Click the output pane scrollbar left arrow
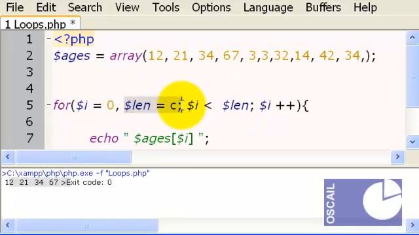Viewport: 419px width, 235px height. [x=8, y=225]
